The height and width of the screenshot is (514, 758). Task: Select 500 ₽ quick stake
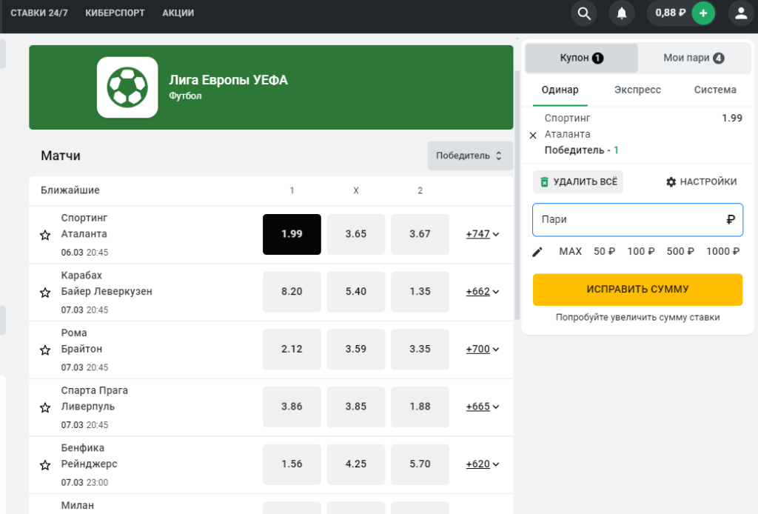tap(680, 251)
